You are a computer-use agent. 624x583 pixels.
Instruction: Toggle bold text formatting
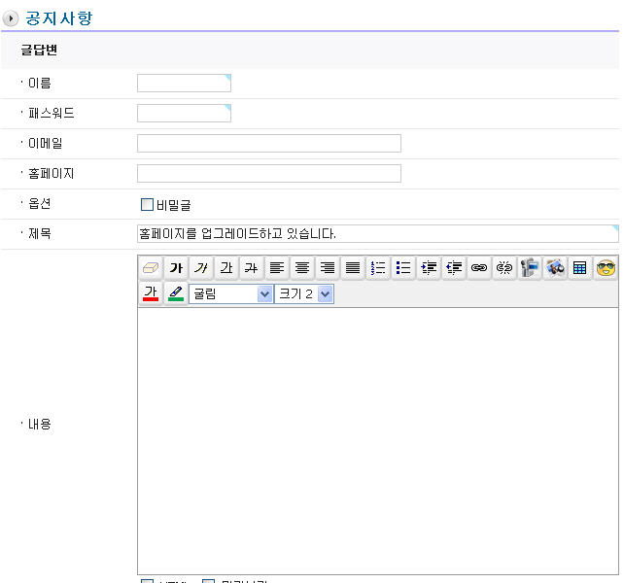tap(176, 268)
